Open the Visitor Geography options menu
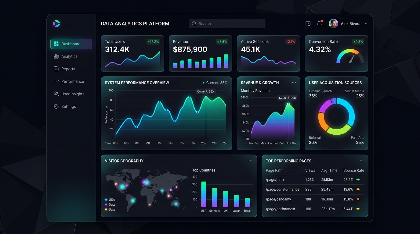This screenshot has height=234, width=420. click(251, 161)
